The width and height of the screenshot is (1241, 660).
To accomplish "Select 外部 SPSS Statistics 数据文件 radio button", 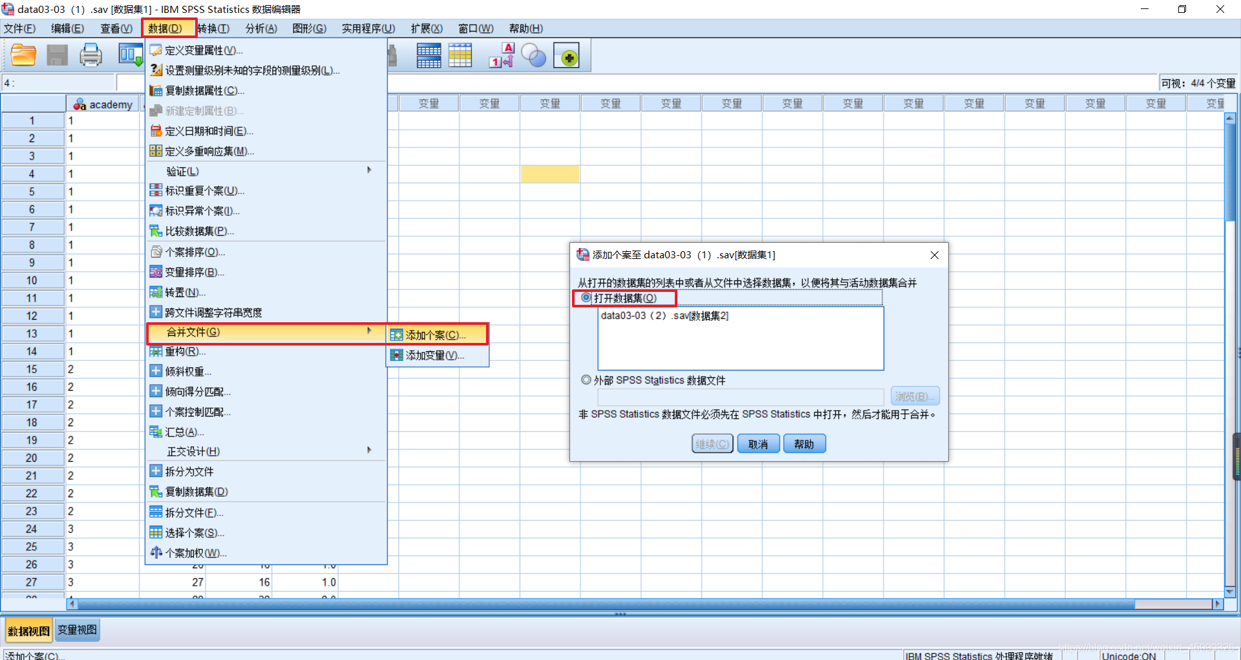I will coord(586,380).
